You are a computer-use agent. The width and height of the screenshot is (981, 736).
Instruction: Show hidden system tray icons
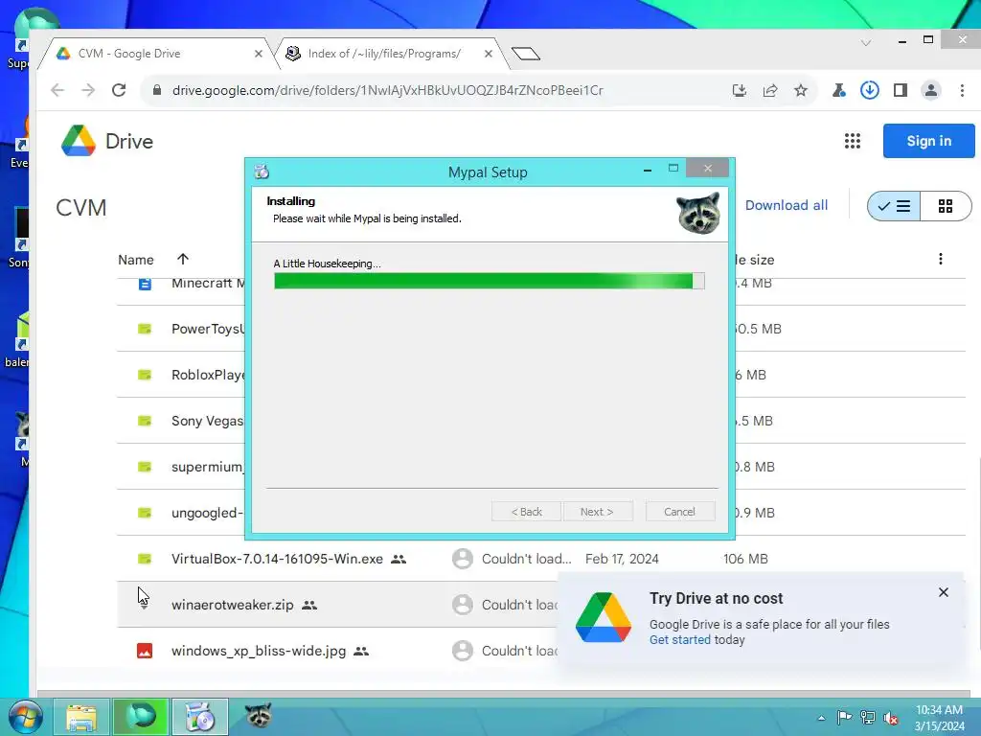point(821,718)
